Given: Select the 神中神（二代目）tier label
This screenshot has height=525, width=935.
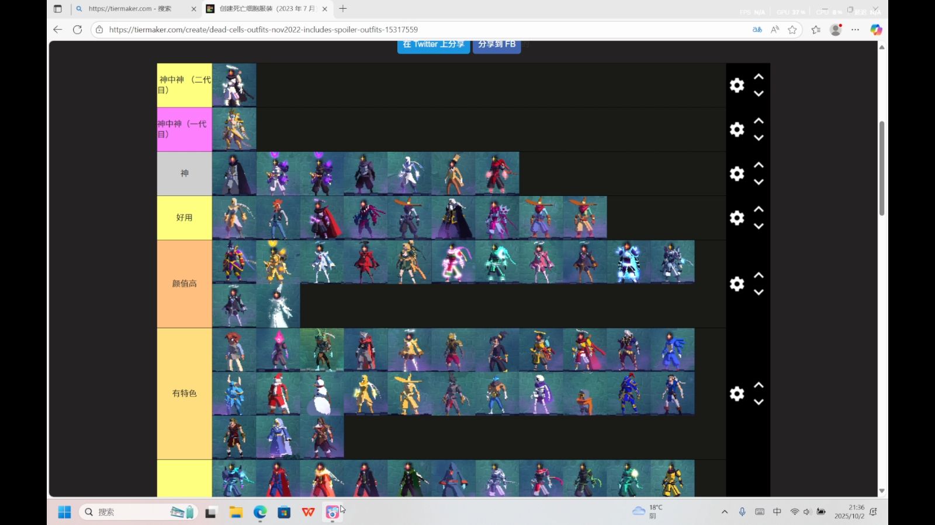Looking at the screenshot, I should point(185,85).
